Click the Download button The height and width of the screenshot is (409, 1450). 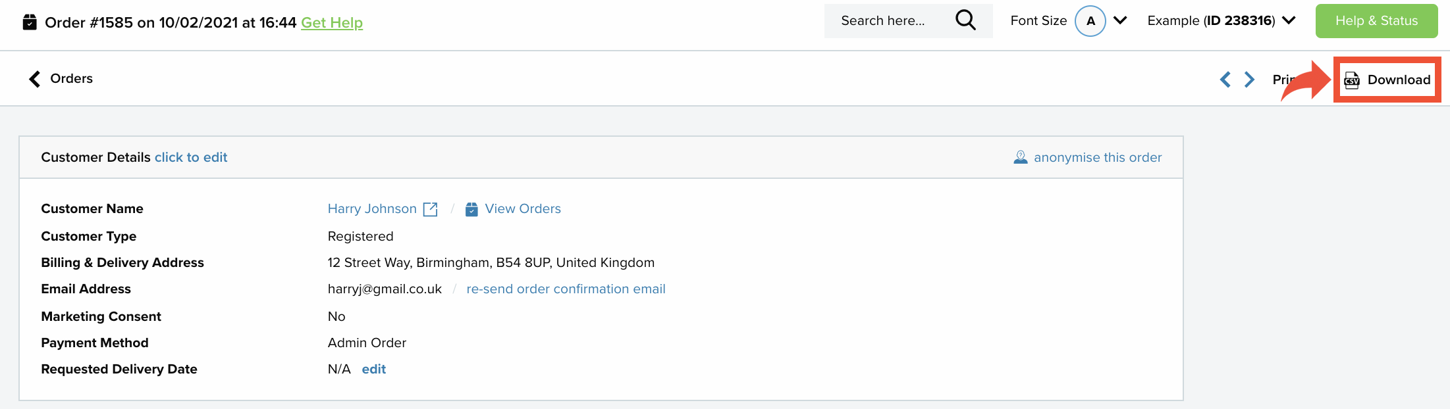click(1387, 80)
